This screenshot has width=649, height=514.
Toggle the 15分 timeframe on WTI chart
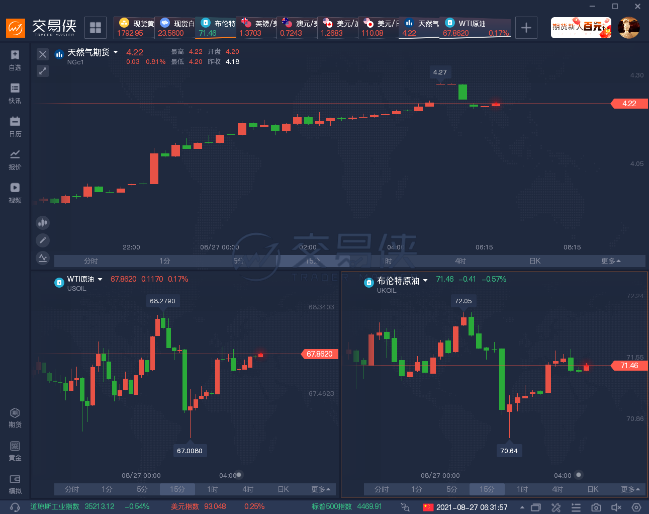point(177,489)
